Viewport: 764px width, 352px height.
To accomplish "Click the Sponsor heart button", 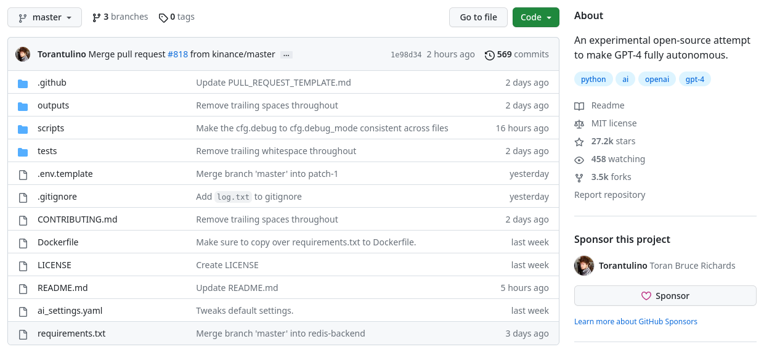I will [665, 296].
